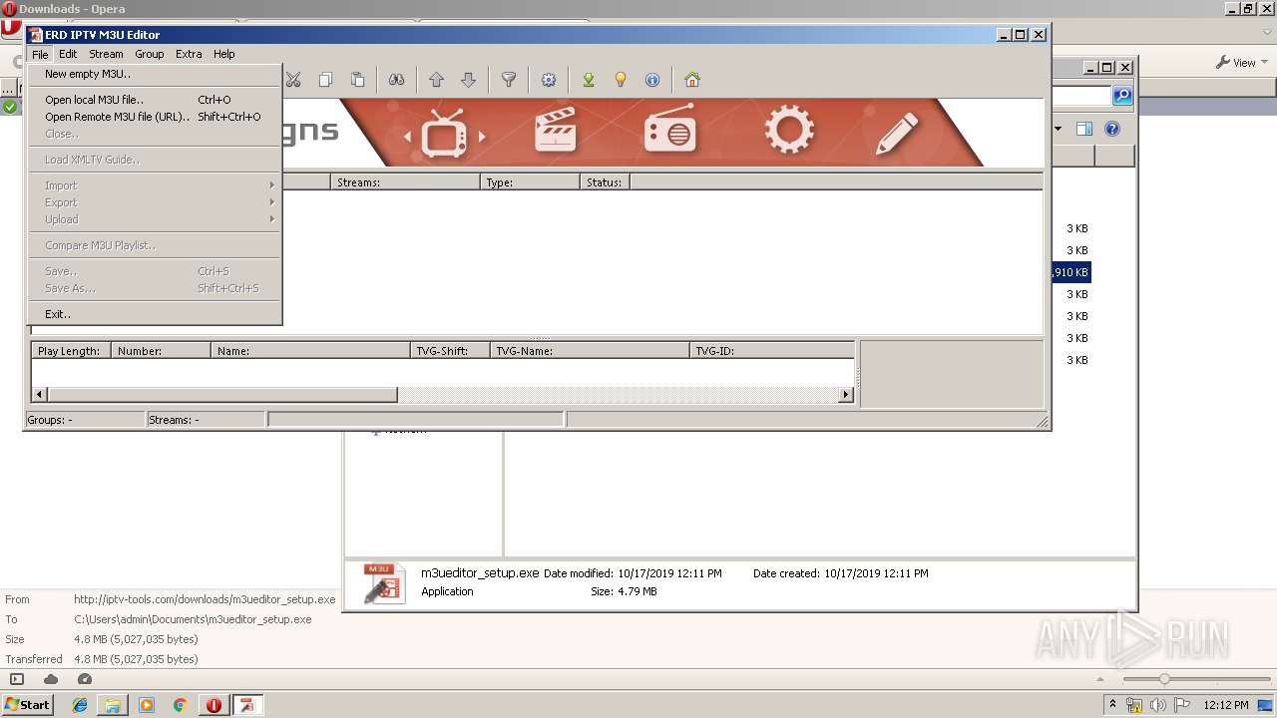Open Internet Explorer from the taskbar

80,705
